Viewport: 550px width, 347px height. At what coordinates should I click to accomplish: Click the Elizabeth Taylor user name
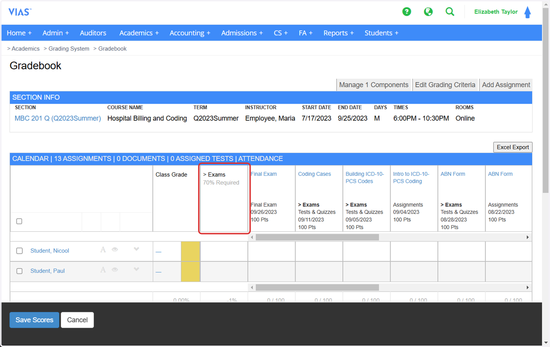[x=496, y=12]
